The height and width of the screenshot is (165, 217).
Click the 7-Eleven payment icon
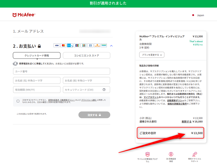(x=84, y=45)
